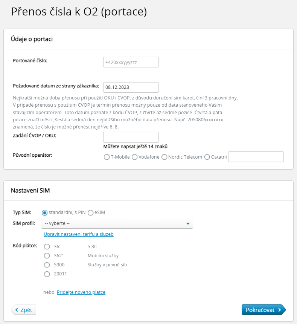Screen dimensions: 297x324
Task: Select the payer code labeled 5.30
Action: click(x=47, y=247)
